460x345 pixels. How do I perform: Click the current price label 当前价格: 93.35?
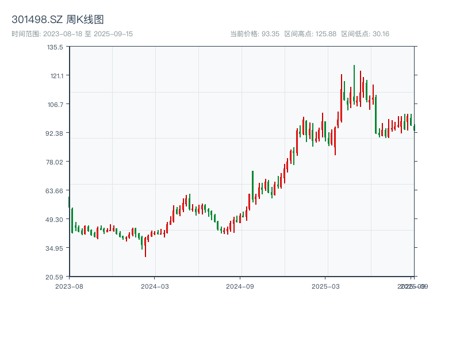[255, 34]
